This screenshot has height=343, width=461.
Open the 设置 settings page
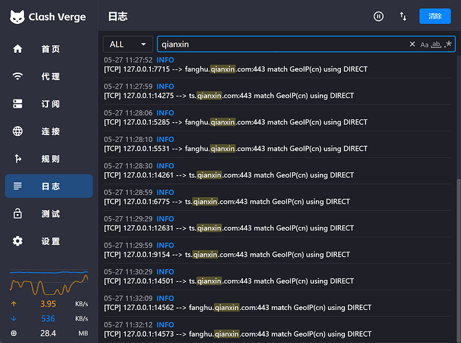49,241
